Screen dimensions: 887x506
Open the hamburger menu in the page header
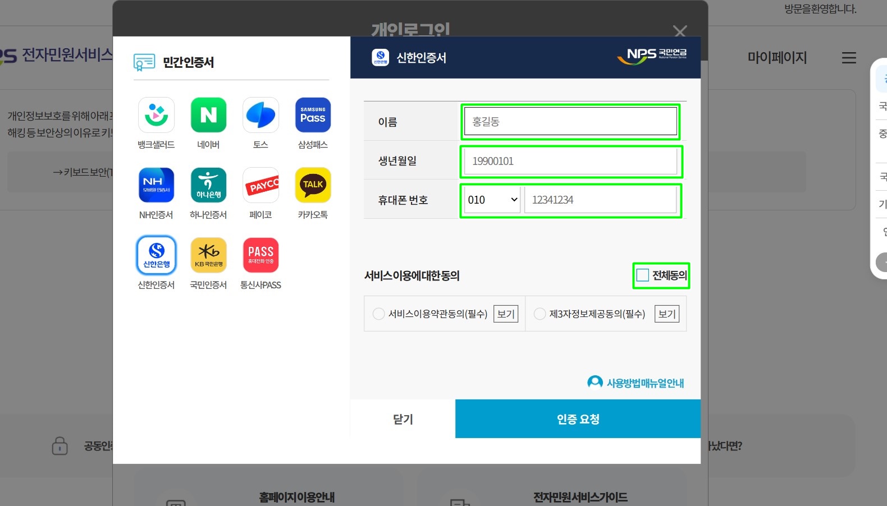point(849,58)
